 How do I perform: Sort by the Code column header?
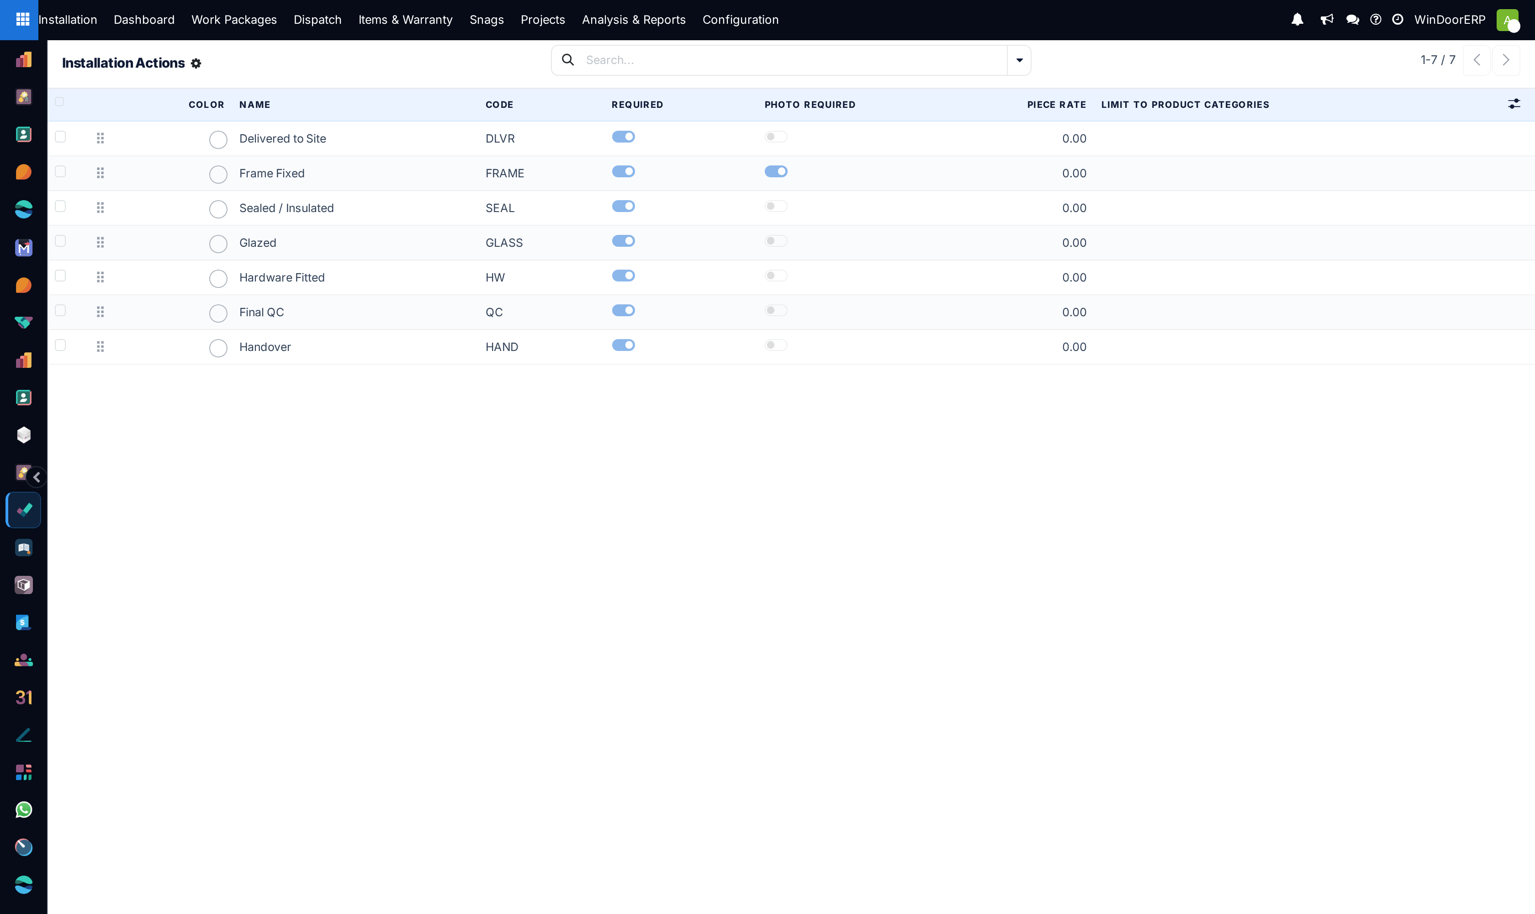[x=499, y=105]
